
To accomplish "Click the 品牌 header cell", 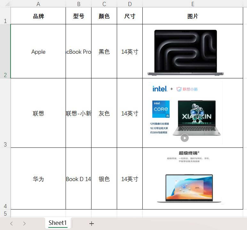I will click(x=38, y=16).
